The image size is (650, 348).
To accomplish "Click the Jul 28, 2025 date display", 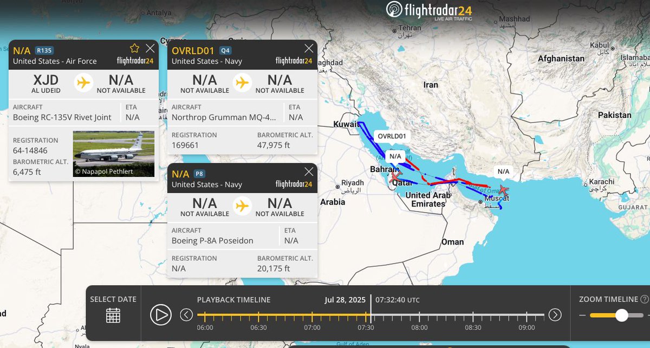I will point(345,299).
